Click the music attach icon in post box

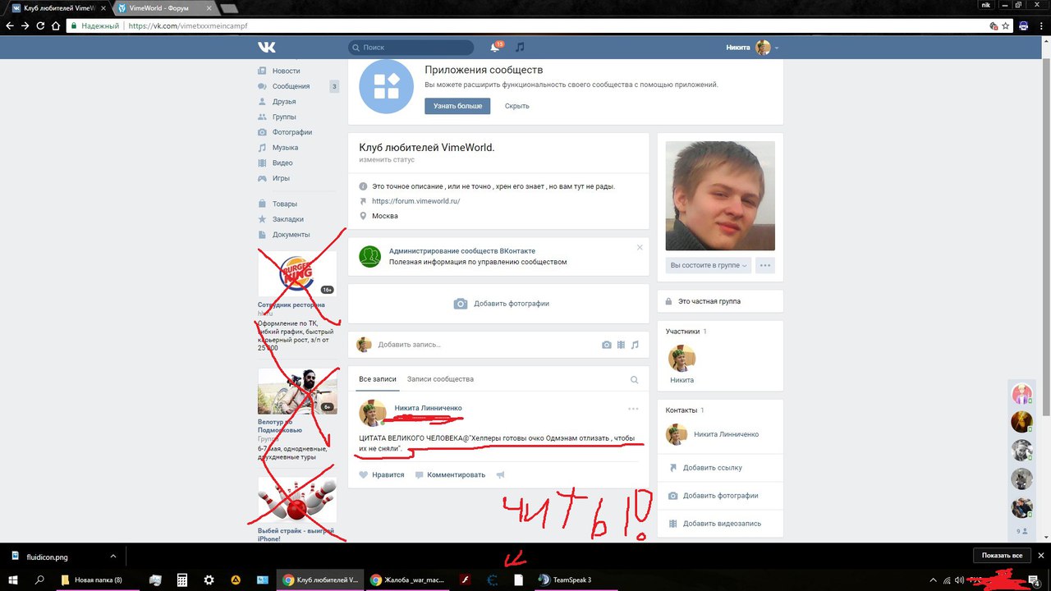click(635, 345)
